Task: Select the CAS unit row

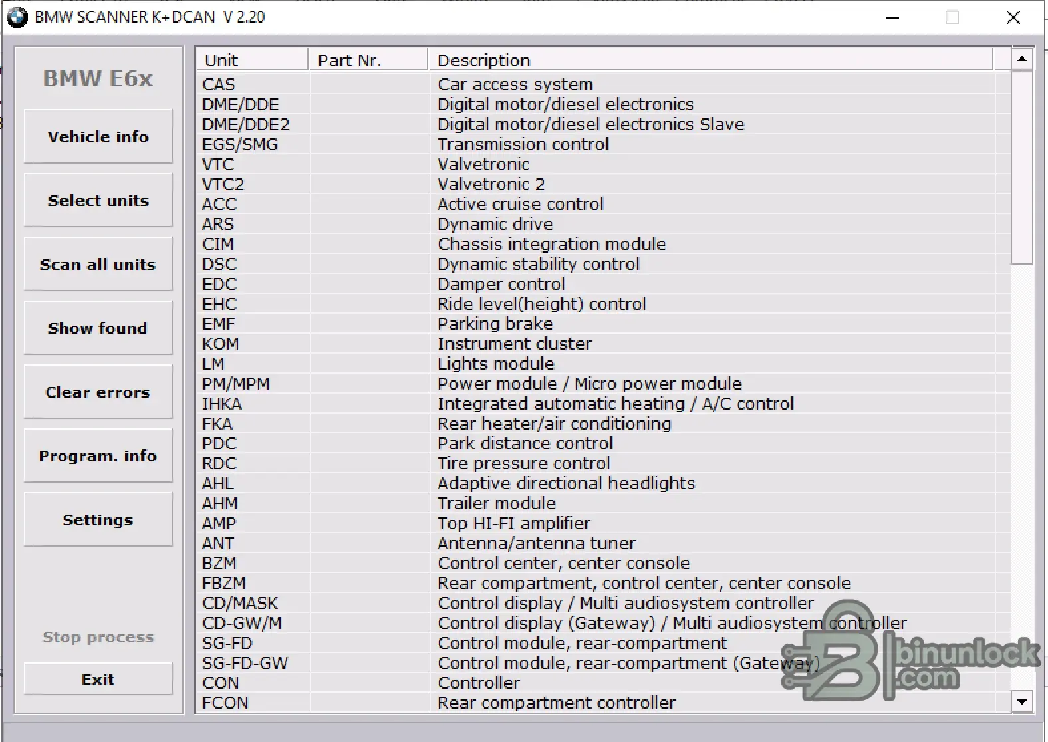Action: (x=603, y=84)
